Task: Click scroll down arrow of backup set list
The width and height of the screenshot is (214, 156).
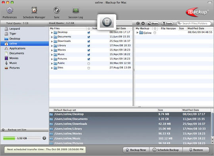Action: 212,143
